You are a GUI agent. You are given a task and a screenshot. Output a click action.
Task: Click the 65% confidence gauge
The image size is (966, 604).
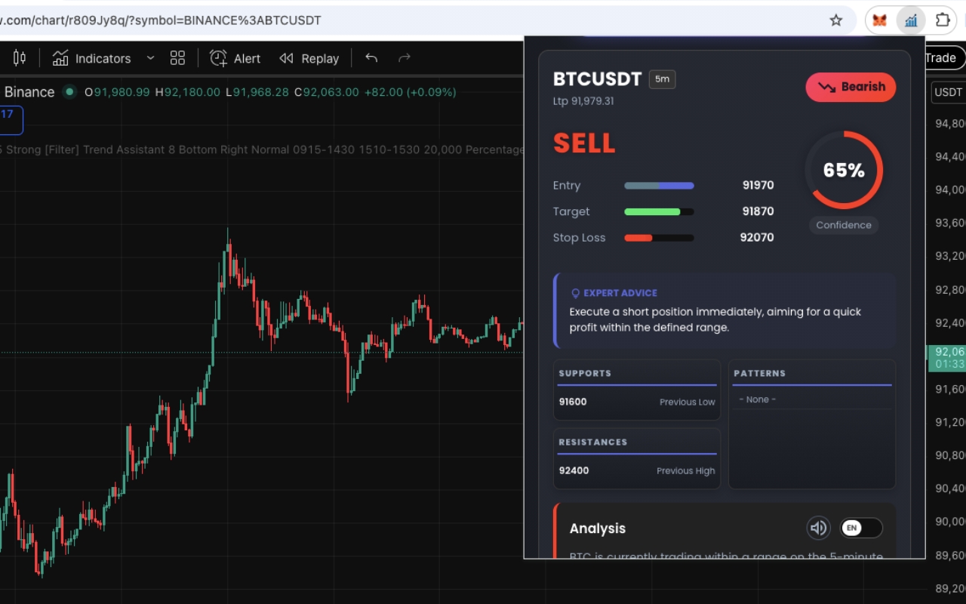click(844, 171)
